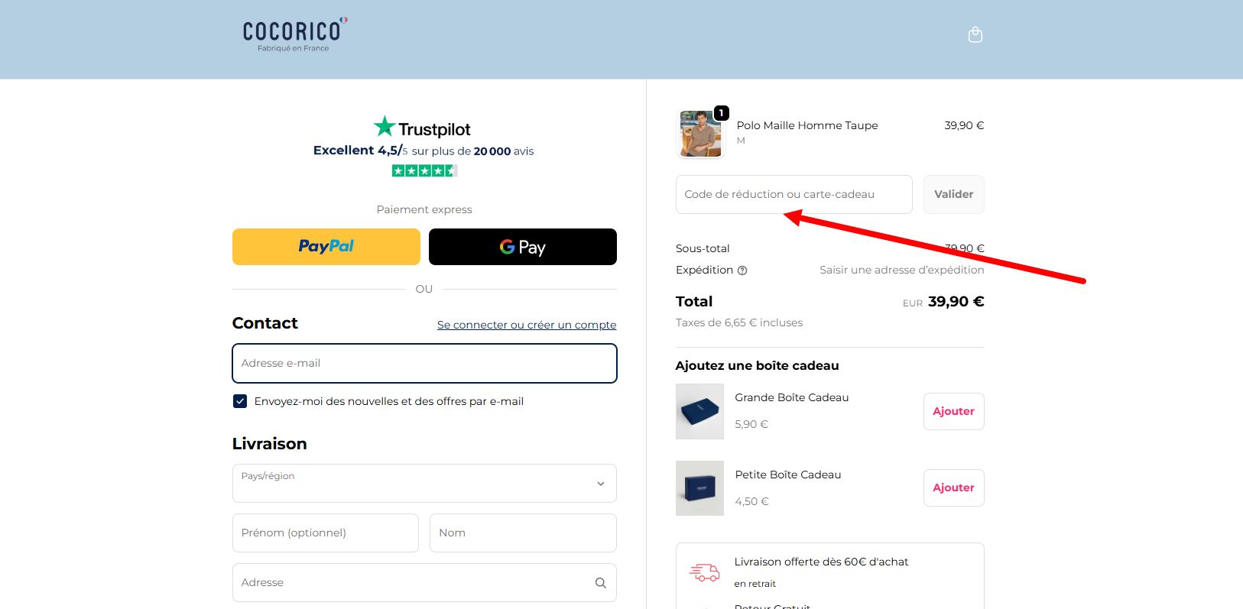This screenshot has width=1243, height=609.
Task: Click the 'Excellent 4,5/5' rating text
Action: [361, 151]
